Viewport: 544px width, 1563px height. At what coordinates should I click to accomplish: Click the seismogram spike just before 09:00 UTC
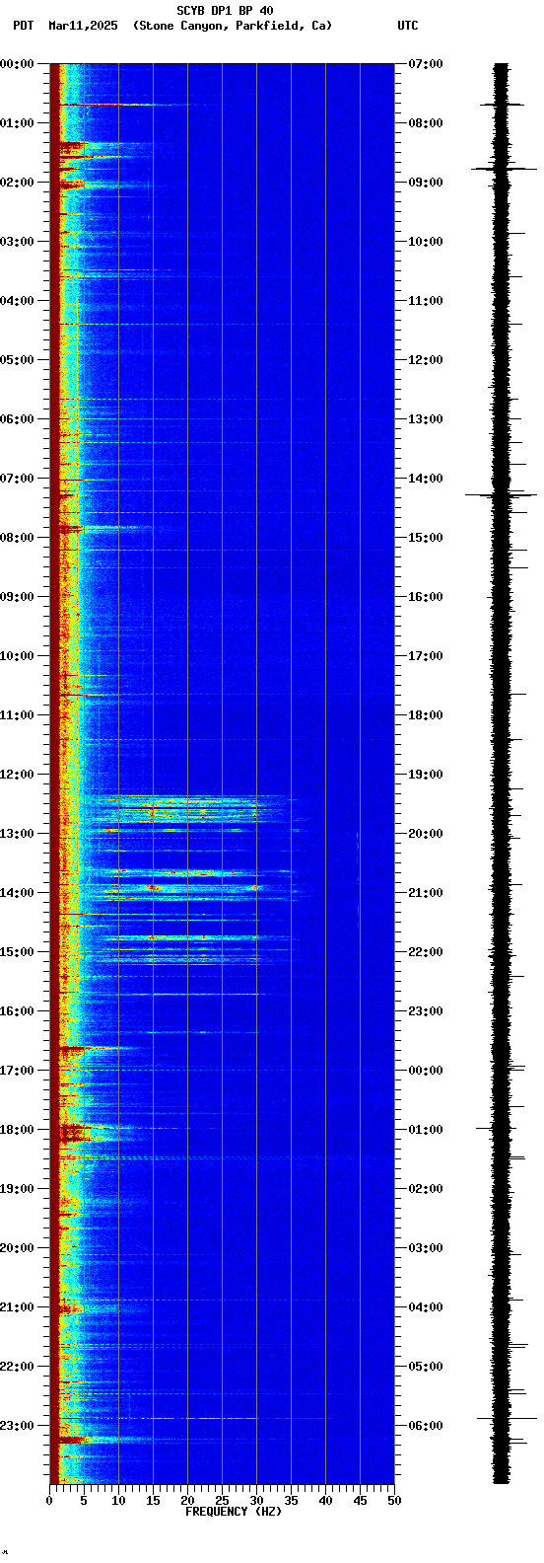pyautogui.click(x=502, y=169)
